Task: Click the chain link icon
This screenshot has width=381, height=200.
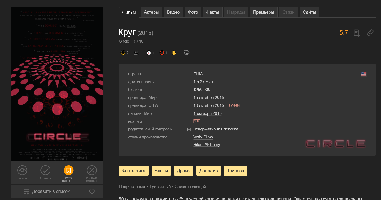Action: tap(370, 33)
